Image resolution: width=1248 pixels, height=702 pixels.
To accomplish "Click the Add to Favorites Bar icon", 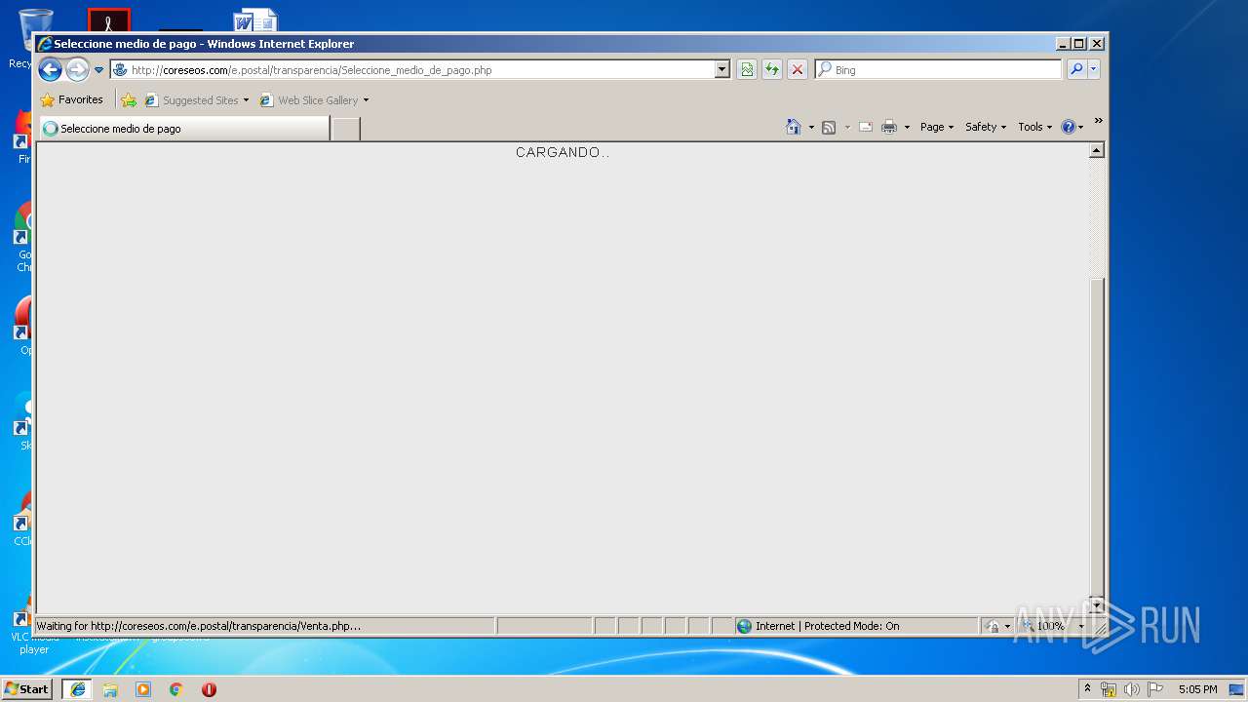I will (128, 99).
